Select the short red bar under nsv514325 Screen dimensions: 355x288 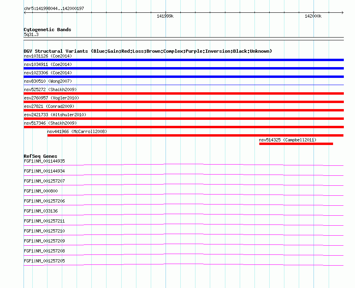296,144
